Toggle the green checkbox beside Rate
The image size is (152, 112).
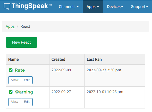coord(11,70)
